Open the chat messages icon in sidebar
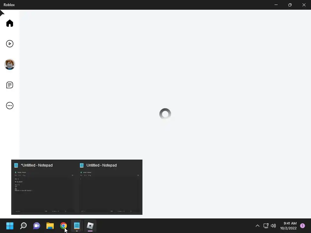The image size is (311, 233). pos(9,85)
